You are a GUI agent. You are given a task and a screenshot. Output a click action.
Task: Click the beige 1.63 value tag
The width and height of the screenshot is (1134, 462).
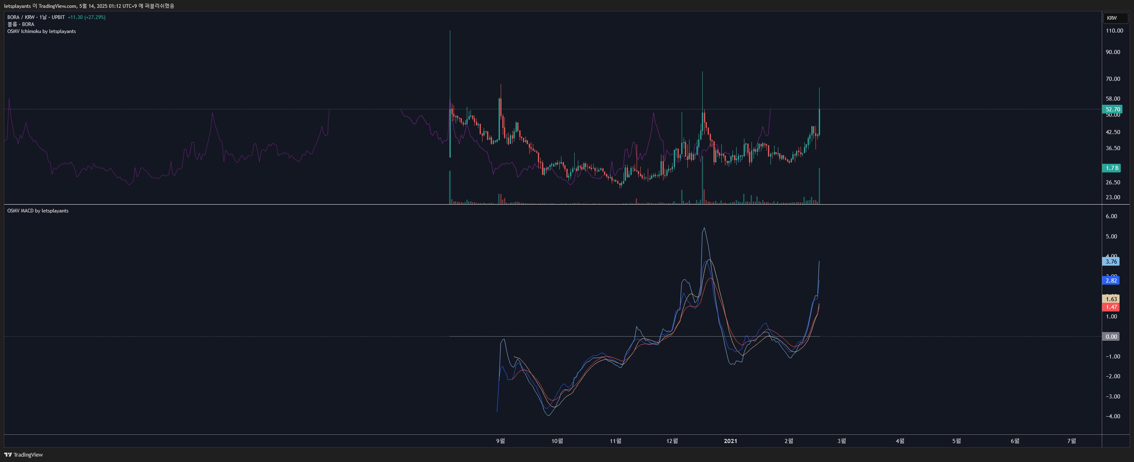1111,299
